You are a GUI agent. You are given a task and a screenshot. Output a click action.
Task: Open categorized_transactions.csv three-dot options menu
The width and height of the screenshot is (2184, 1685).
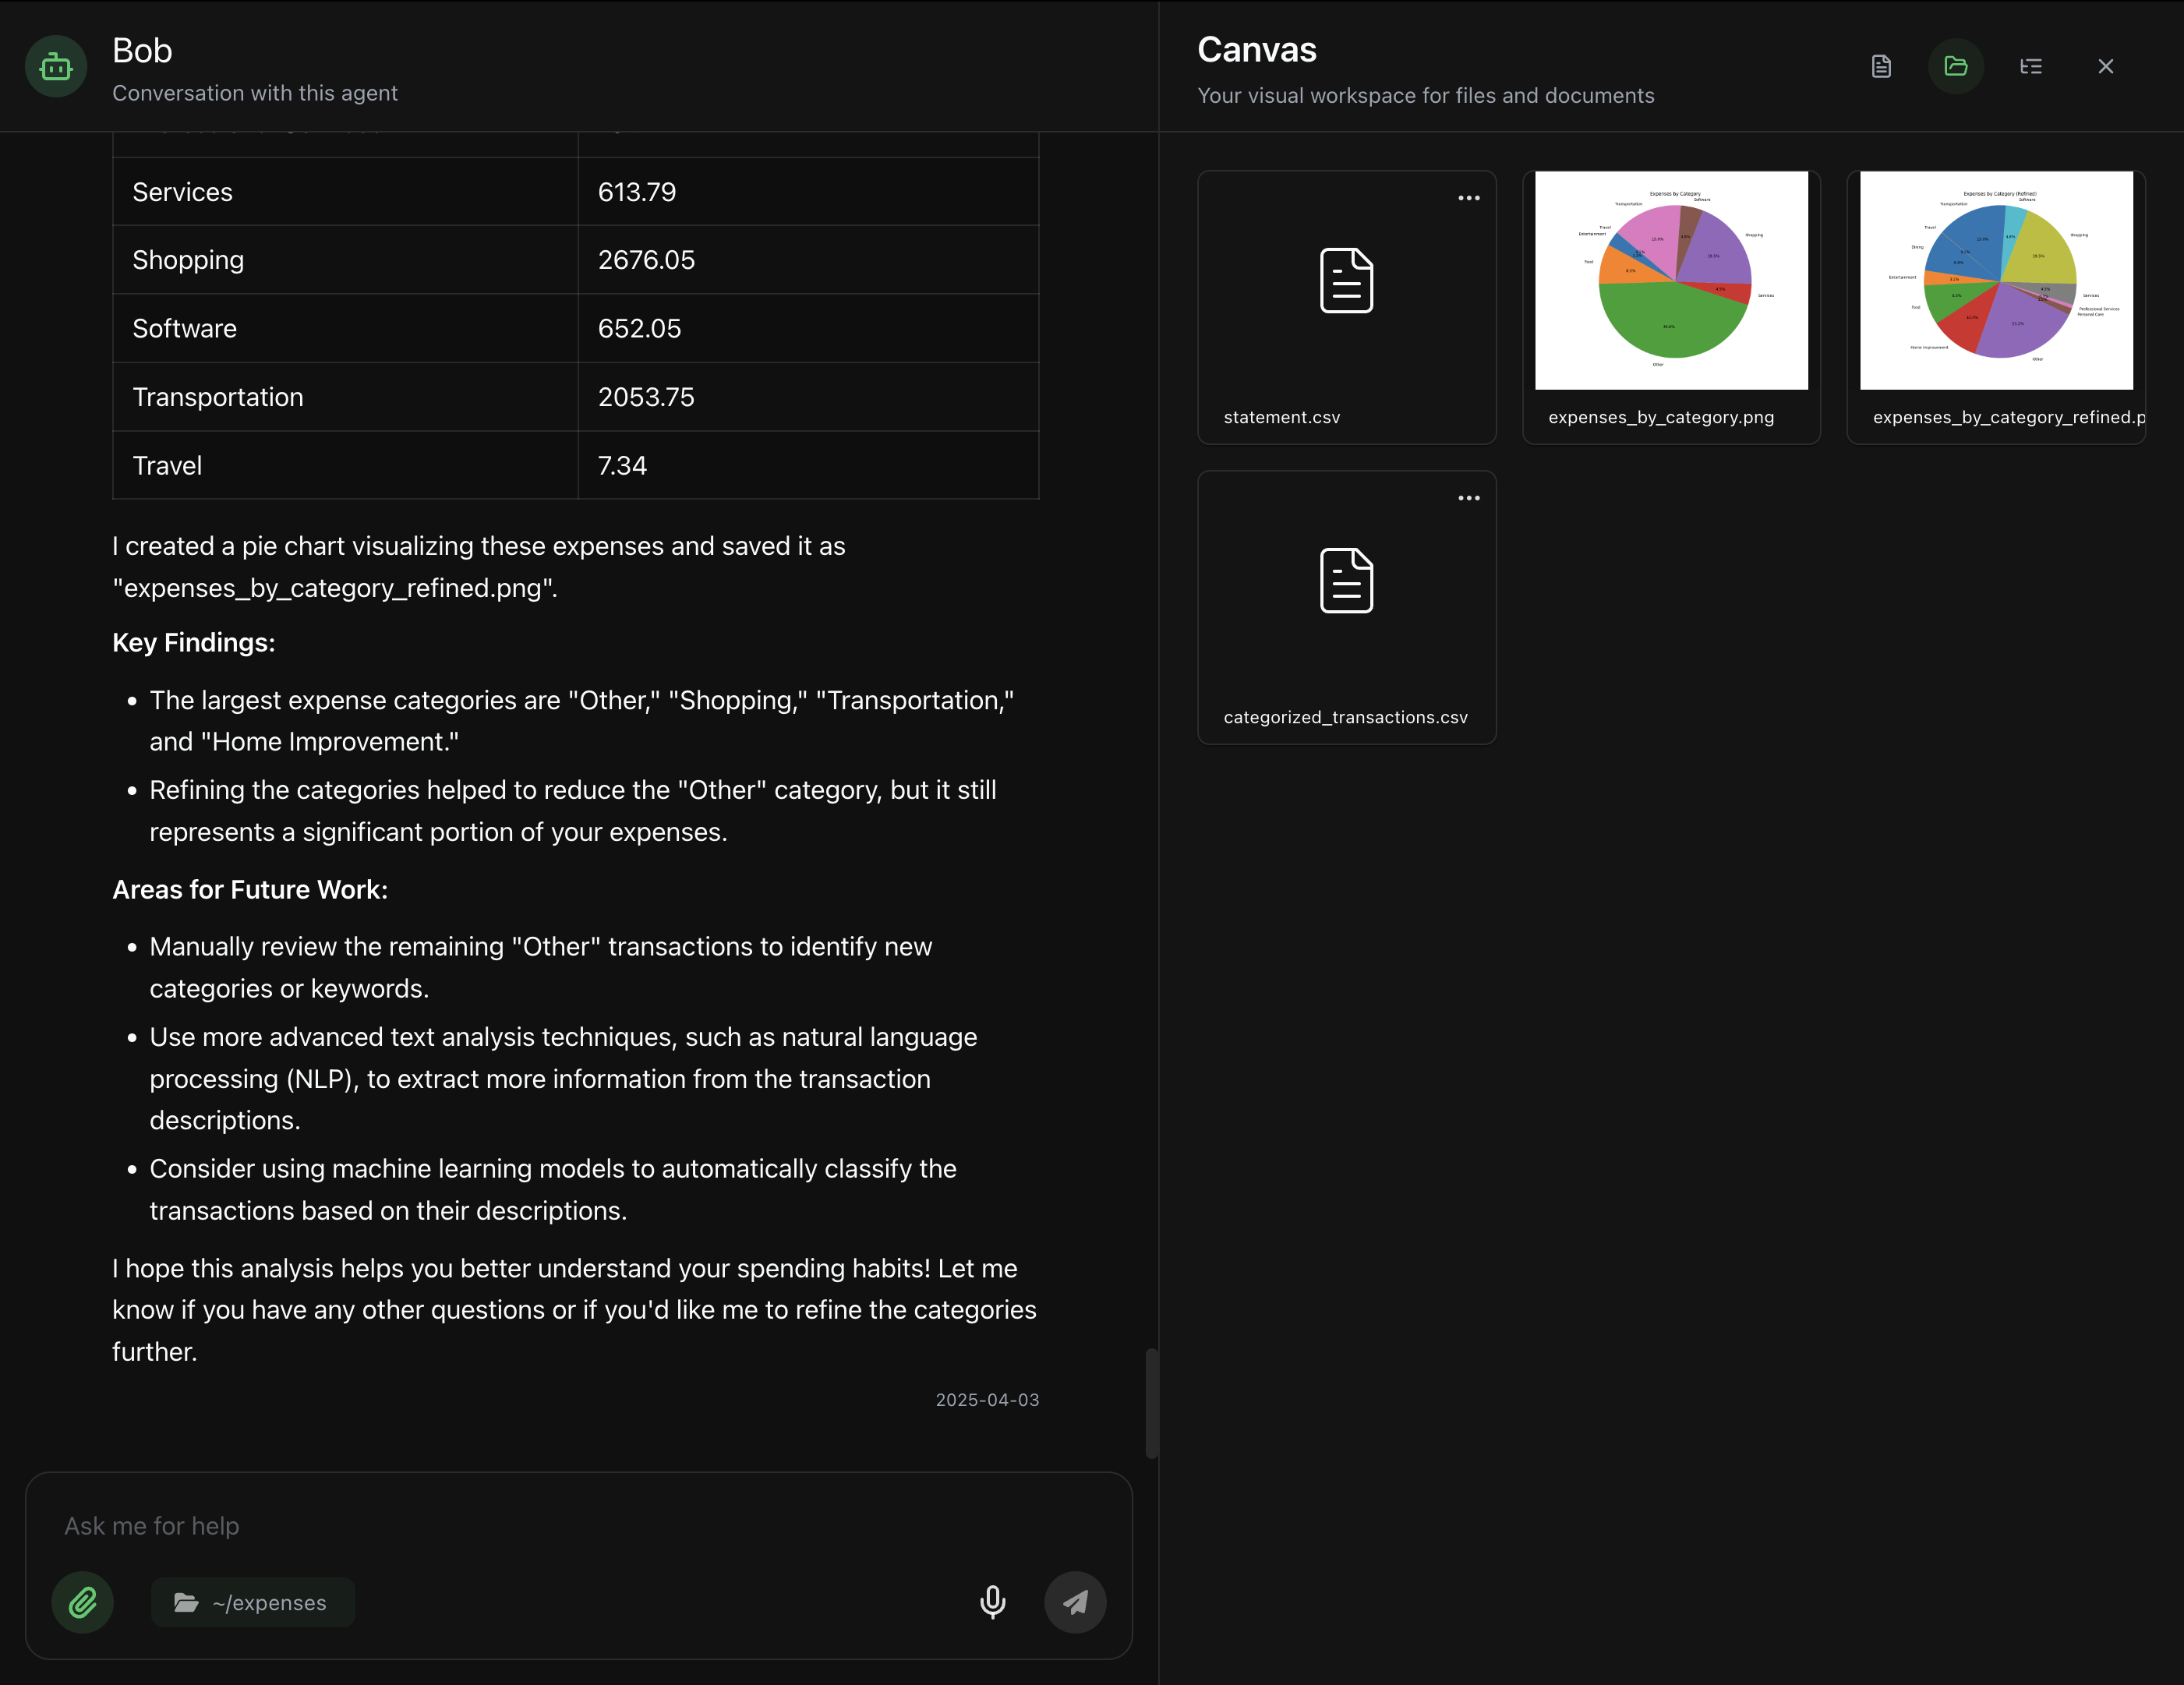tap(1468, 498)
